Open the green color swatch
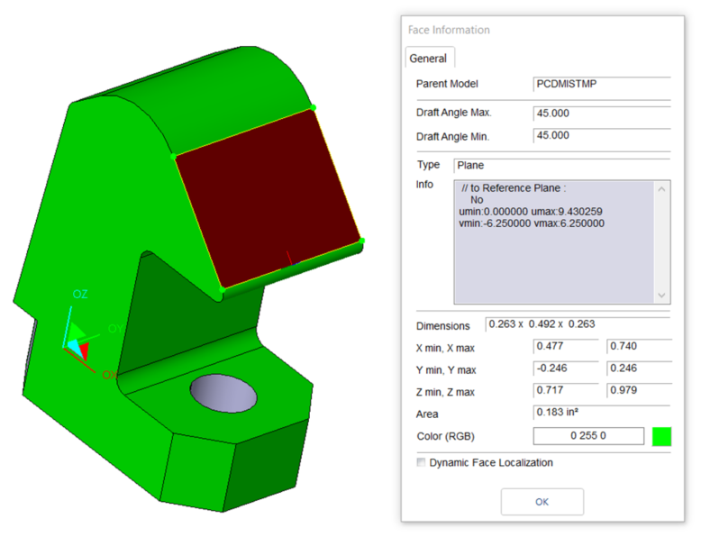Viewport: 701px width, 537px height. coord(661,437)
